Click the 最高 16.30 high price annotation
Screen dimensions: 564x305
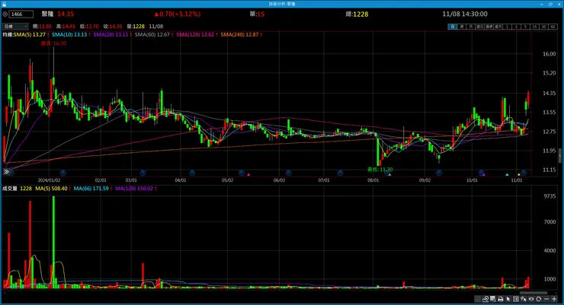coord(53,43)
